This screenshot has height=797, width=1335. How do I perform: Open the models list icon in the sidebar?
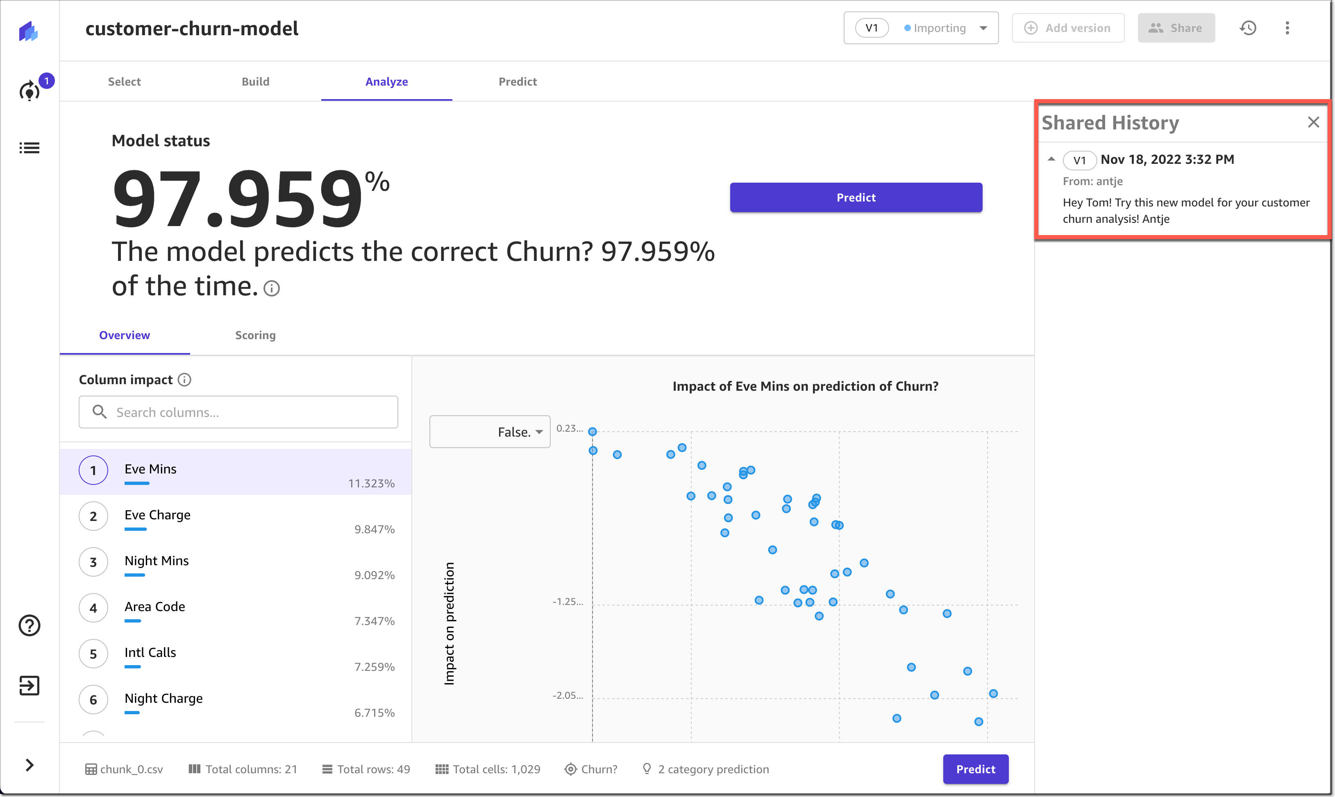coord(30,148)
